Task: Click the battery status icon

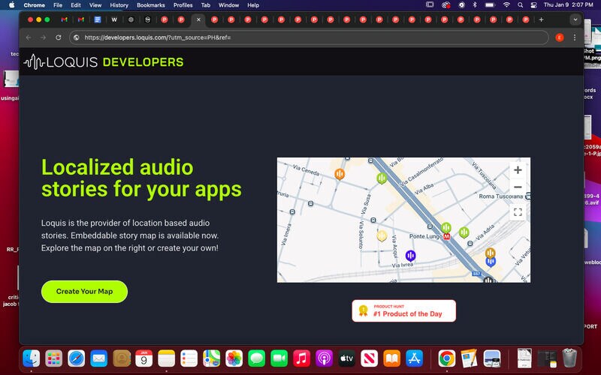Action: click(x=490, y=5)
